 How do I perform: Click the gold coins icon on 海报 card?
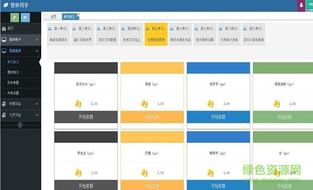(x=145, y=104)
